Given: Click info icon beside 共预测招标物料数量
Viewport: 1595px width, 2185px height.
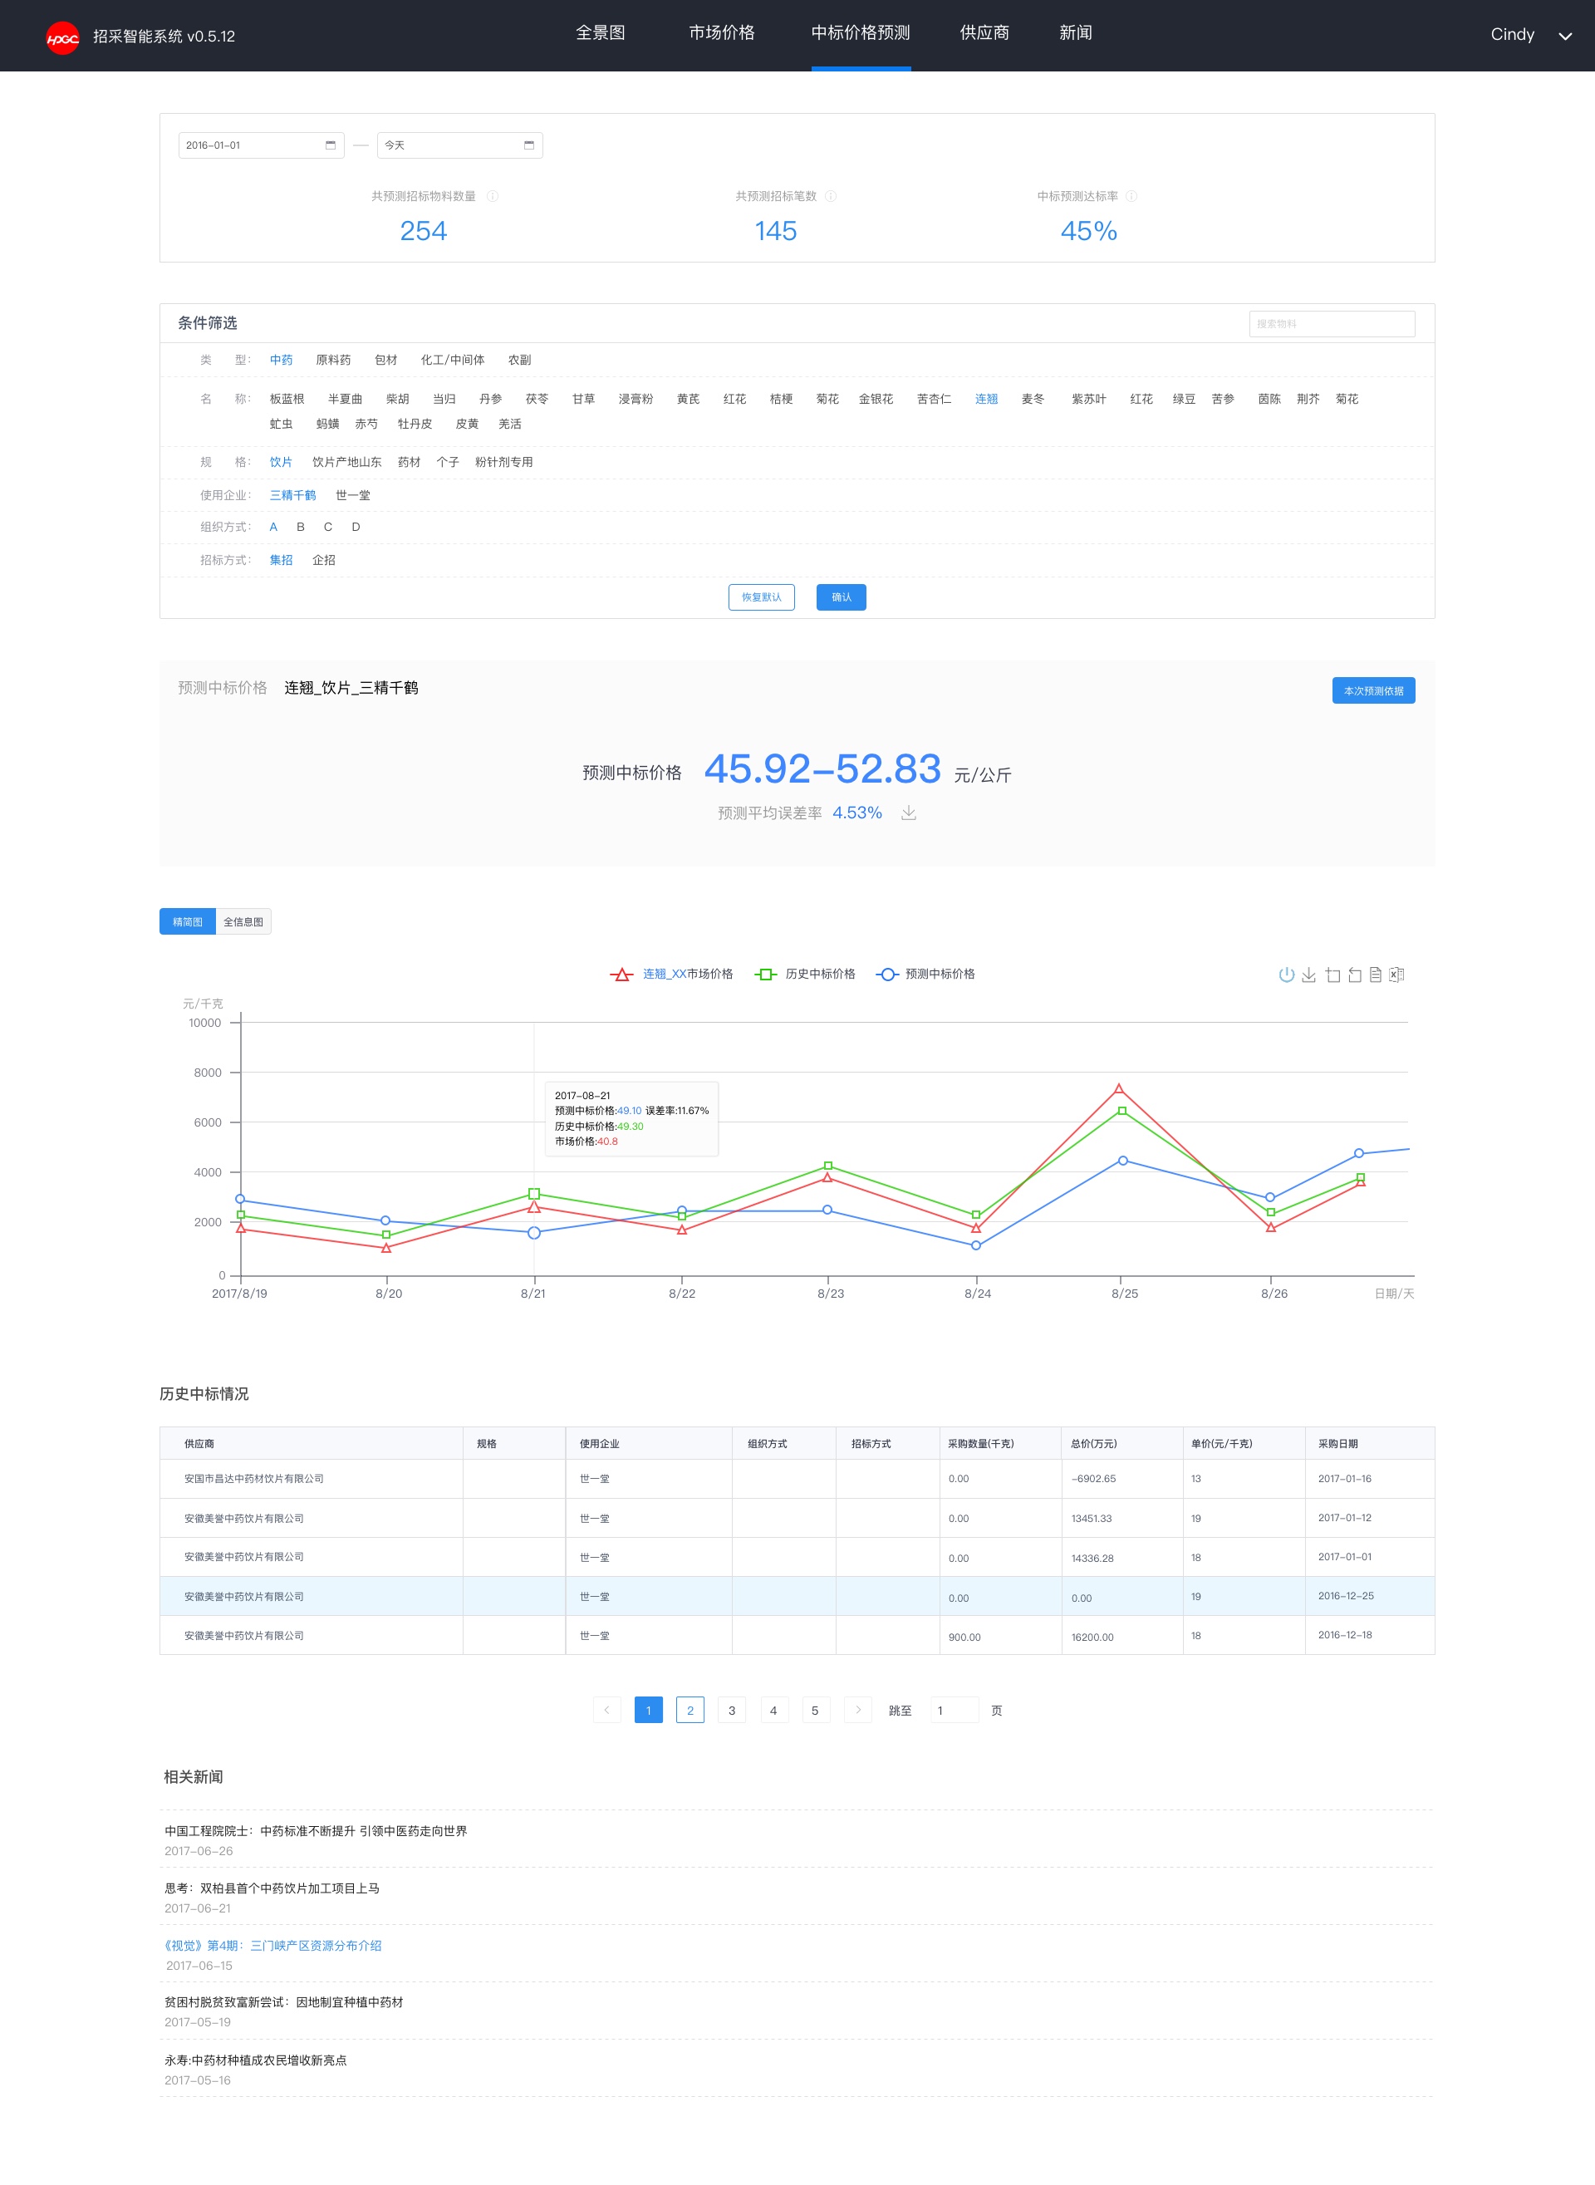Looking at the screenshot, I should (493, 196).
